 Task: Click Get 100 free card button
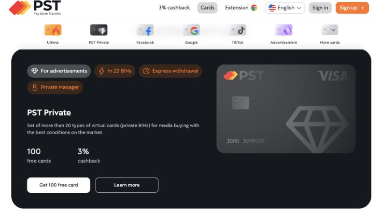tap(58, 185)
